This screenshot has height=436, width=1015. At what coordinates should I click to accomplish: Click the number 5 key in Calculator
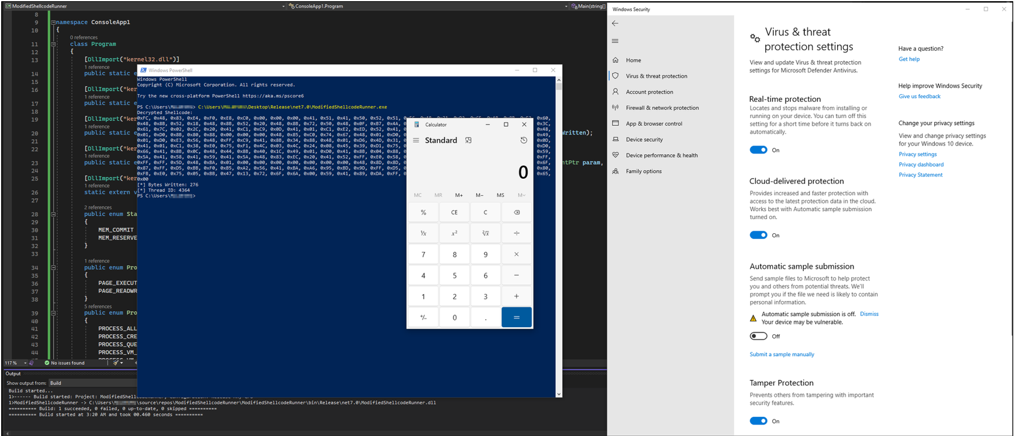coord(455,275)
